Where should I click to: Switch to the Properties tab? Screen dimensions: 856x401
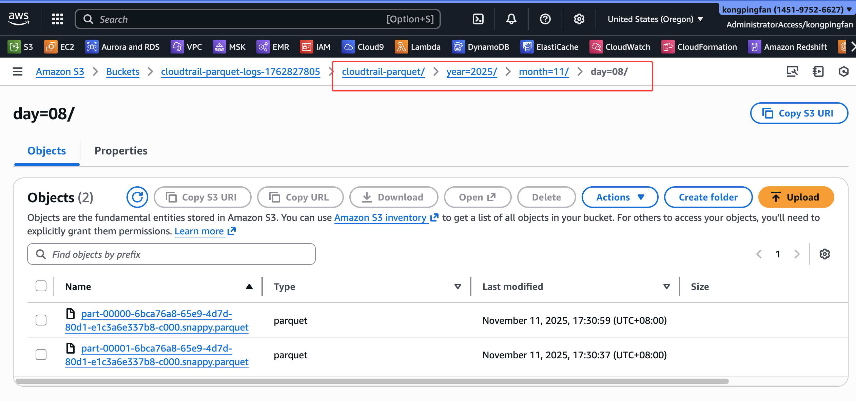(121, 151)
